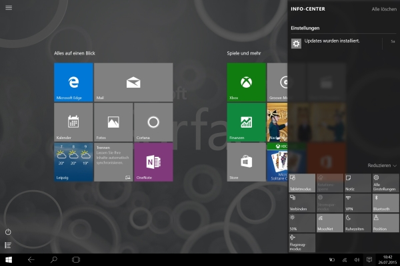Click the VPN quick action

357,203
